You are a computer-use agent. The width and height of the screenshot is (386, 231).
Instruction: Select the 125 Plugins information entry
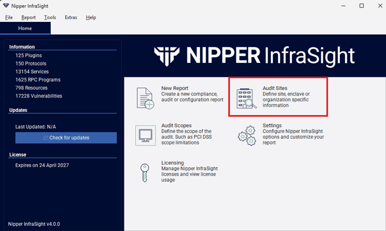point(29,55)
